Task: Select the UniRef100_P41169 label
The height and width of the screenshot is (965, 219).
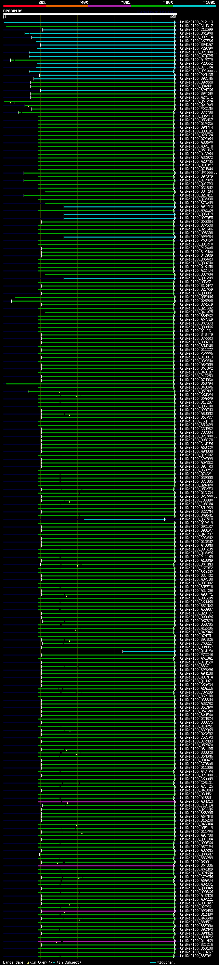Action: pyautogui.click(x=196, y=557)
